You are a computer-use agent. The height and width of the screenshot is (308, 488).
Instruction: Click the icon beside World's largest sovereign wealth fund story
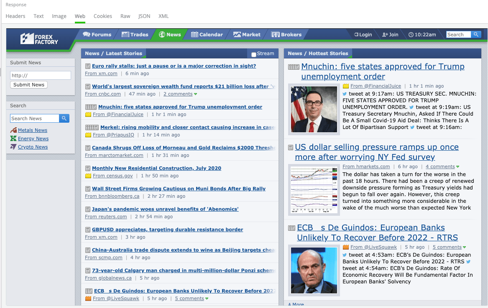point(88,87)
